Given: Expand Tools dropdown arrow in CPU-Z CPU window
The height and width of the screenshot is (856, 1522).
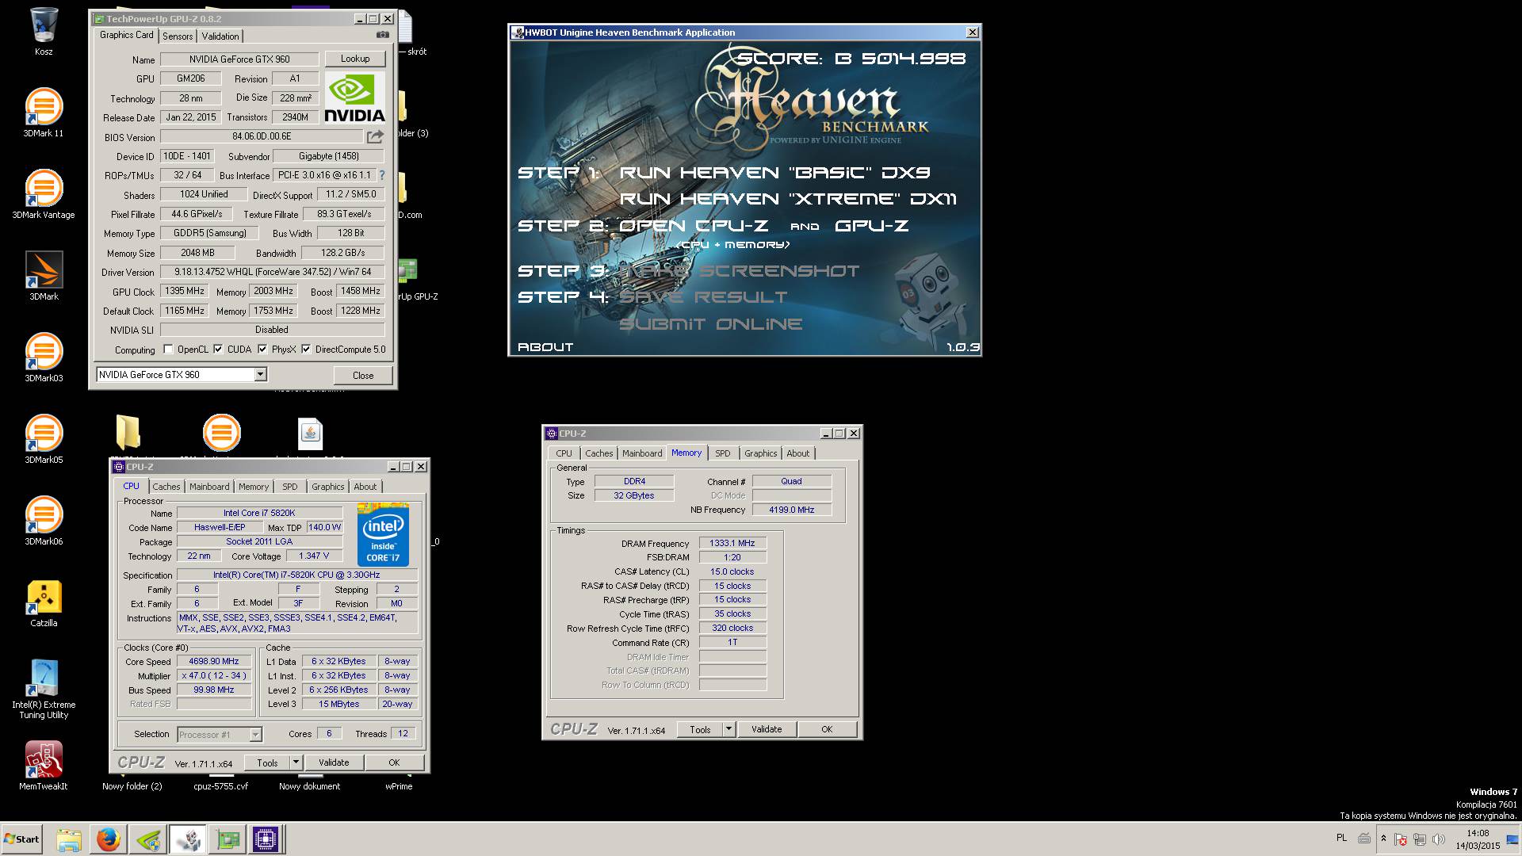Looking at the screenshot, I should coord(296,762).
